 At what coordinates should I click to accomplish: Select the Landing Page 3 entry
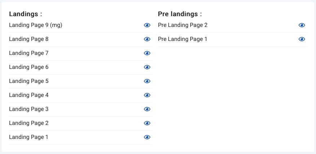click(x=80, y=109)
